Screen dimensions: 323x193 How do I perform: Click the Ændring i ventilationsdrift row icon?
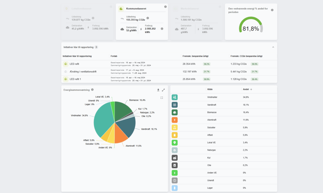pyautogui.click(x=66, y=72)
